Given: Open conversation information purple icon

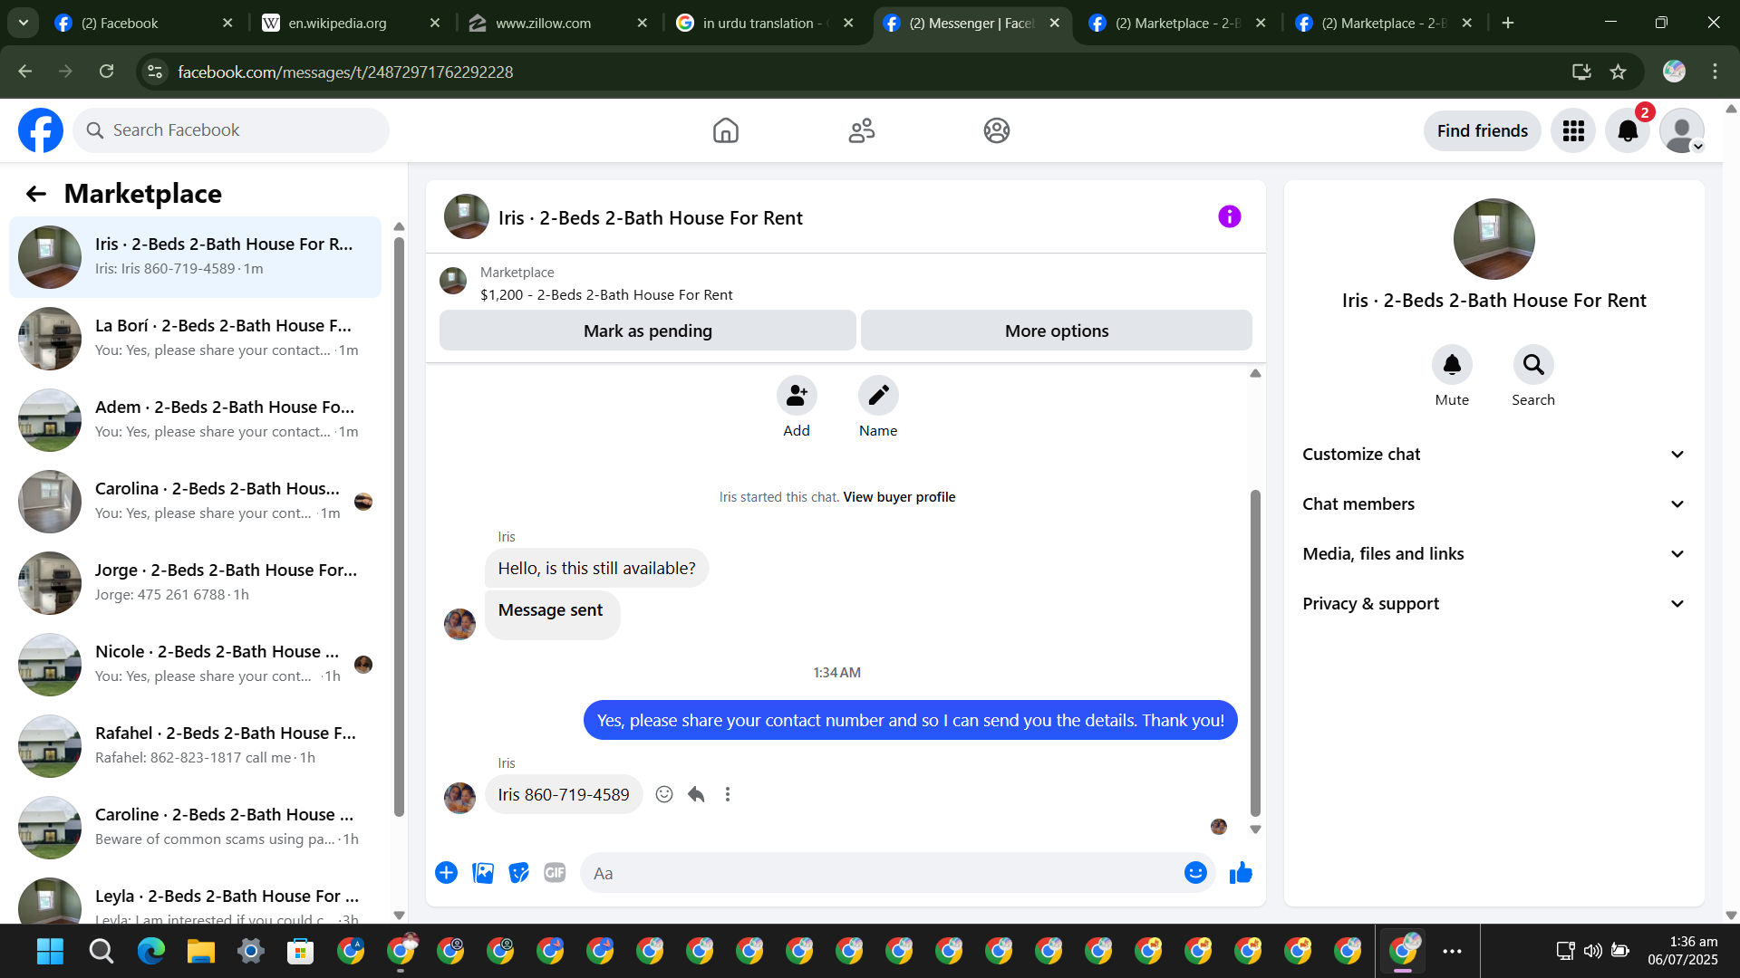Looking at the screenshot, I should (x=1229, y=216).
